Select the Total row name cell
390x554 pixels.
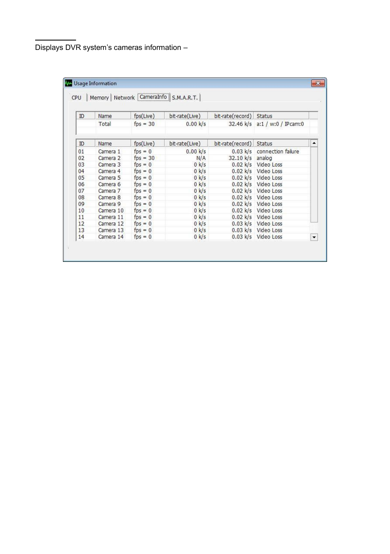[105, 124]
